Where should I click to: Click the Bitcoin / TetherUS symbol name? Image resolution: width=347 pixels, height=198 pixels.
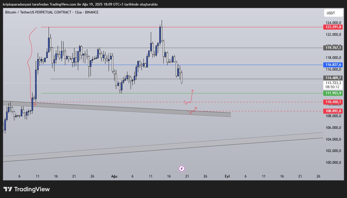(x=20, y=12)
